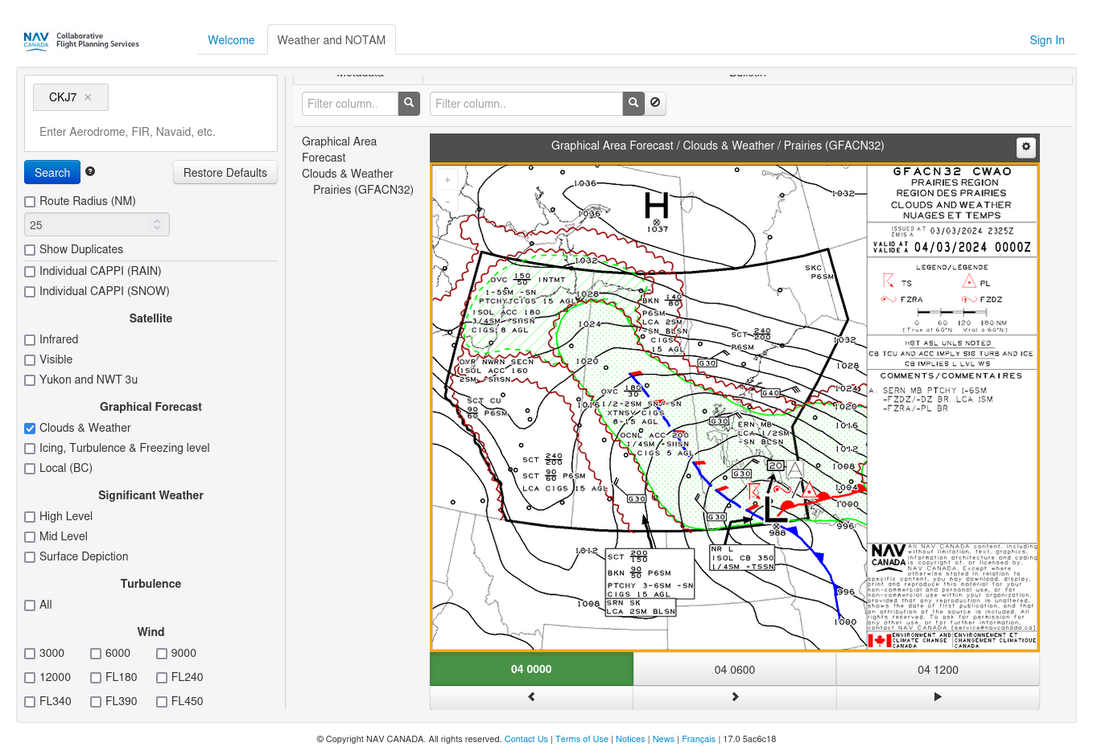Check the 9000 wind level
Screen dimensions: 1093x755
162,654
